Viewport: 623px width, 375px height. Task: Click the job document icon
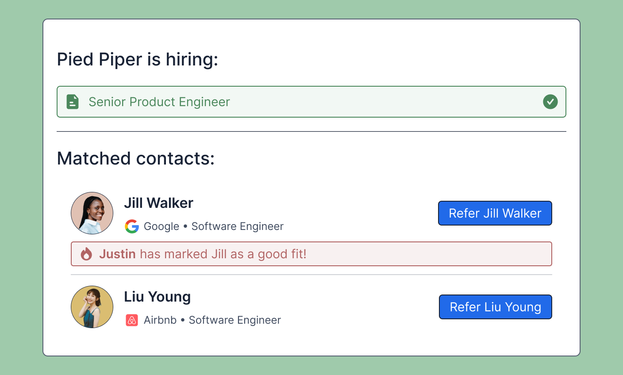coord(73,102)
